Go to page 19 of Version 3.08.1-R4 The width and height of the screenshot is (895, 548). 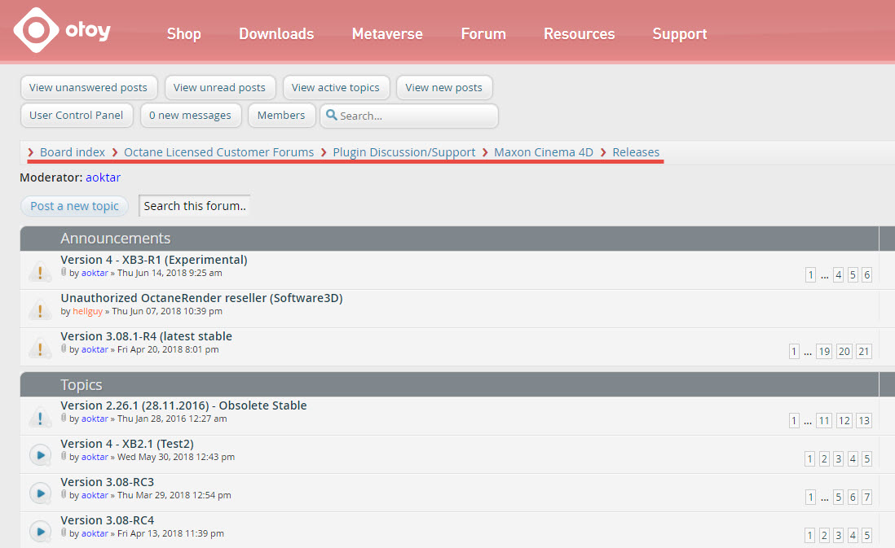point(824,351)
